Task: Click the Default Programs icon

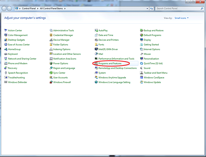Action: point(141,35)
